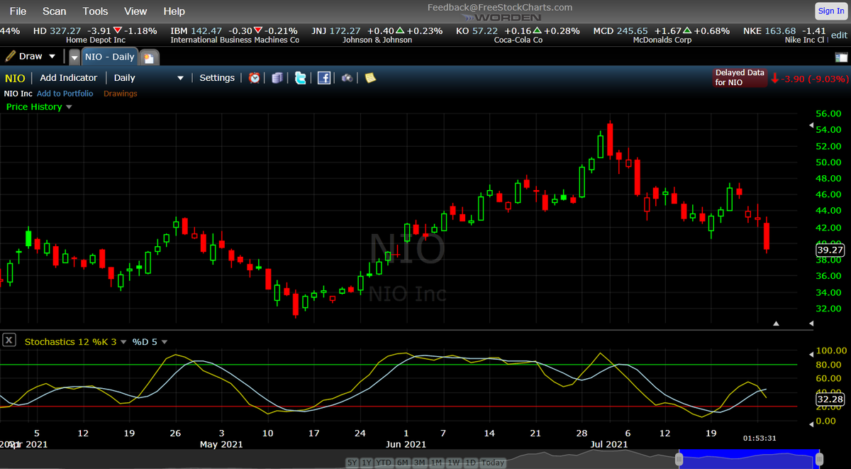851x469 pixels.
Task: Click the up triangle at the bottom of the price pane
Action: [776, 324]
